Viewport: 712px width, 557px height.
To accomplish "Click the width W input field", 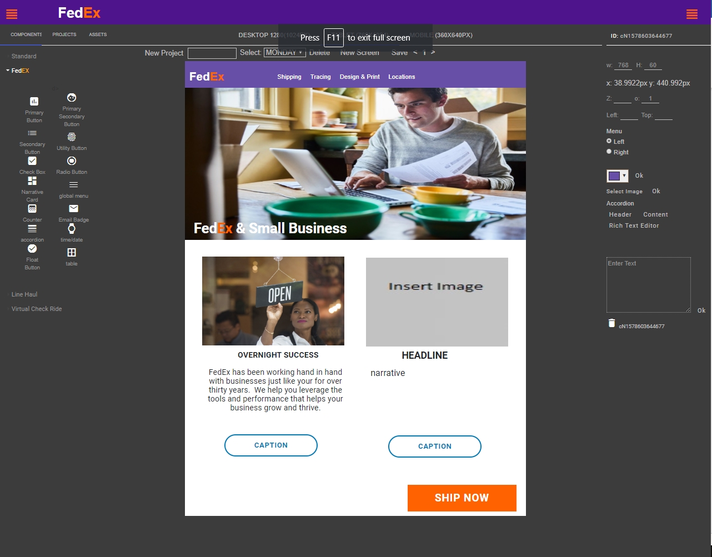I will point(624,66).
